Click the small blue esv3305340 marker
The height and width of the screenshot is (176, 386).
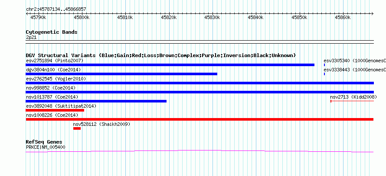pyautogui.click(x=324, y=65)
